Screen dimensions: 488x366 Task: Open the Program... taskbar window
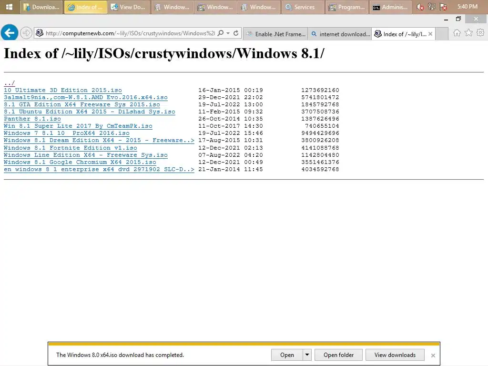(x=347, y=7)
